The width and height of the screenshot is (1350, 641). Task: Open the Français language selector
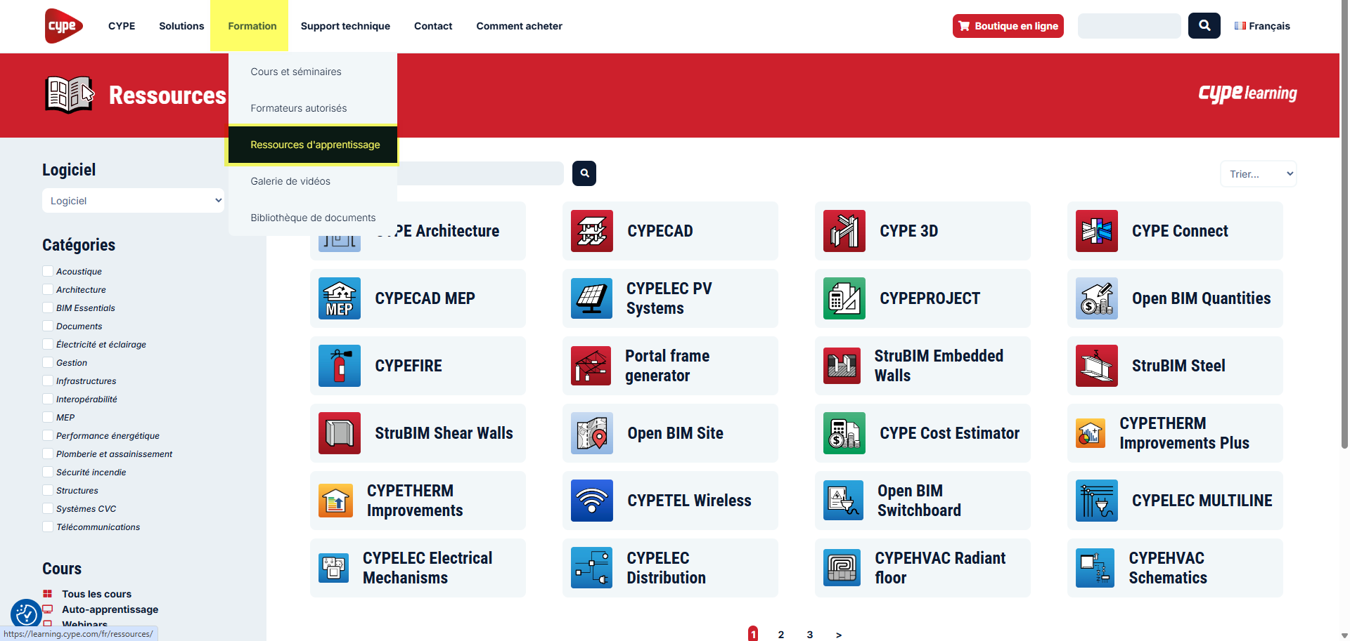click(1262, 26)
